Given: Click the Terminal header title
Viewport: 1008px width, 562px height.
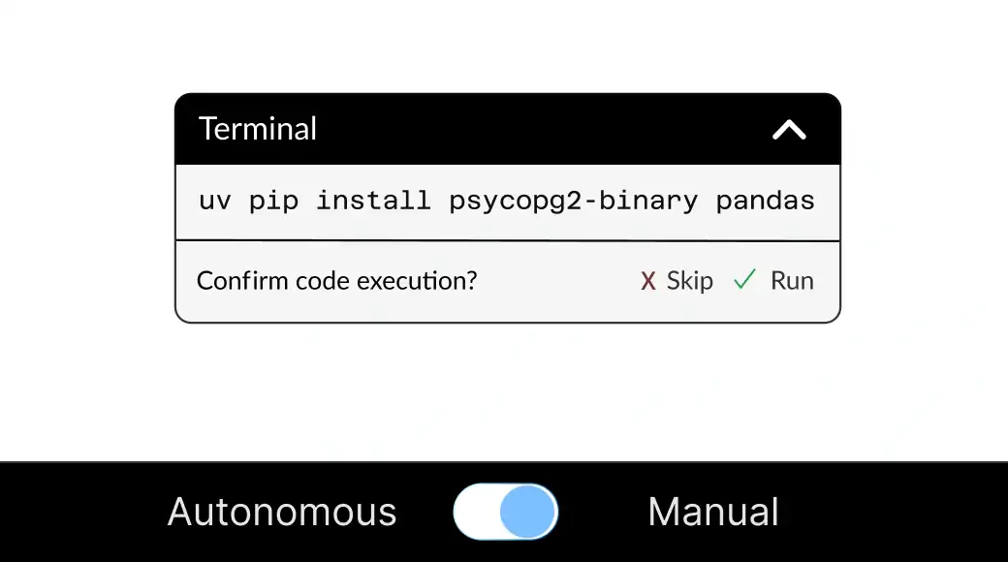Looking at the screenshot, I should [257, 129].
